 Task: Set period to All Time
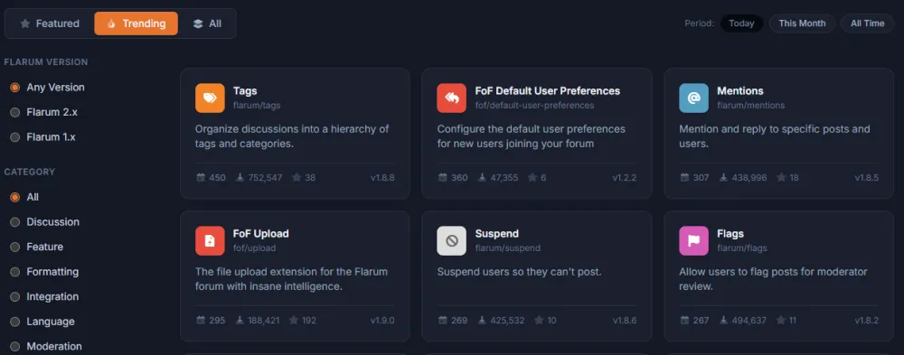tap(867, 23)
